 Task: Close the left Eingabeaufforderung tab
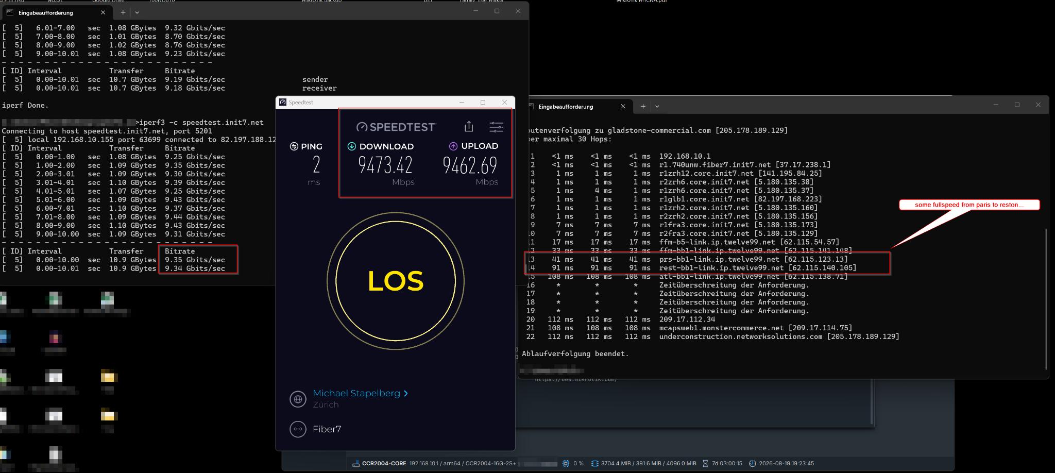point(103,12)
